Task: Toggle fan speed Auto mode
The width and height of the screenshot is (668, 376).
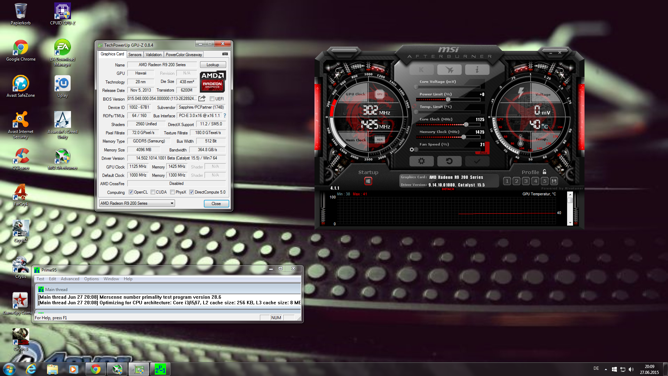Action: pyautogui.click(x=484, y=153)
